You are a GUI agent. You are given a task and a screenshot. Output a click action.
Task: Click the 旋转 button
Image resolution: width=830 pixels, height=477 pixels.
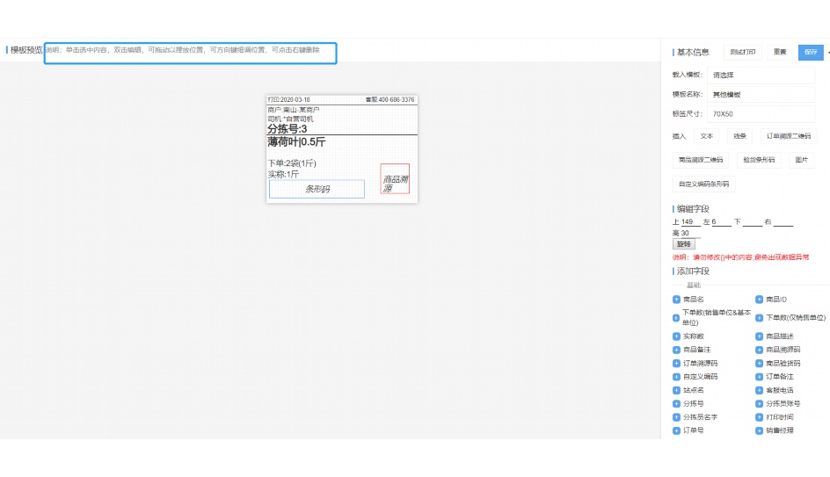(683, 244)
